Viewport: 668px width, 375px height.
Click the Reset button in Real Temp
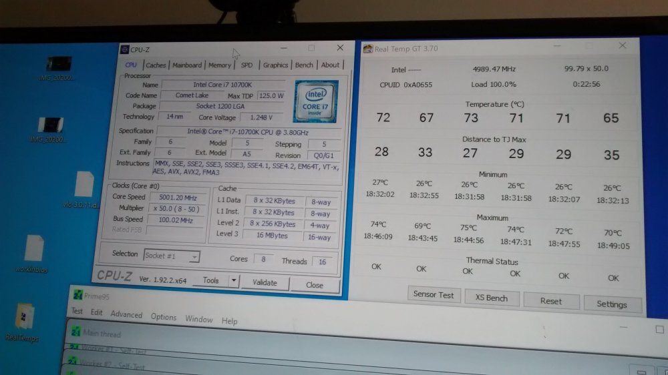[551, 301]
